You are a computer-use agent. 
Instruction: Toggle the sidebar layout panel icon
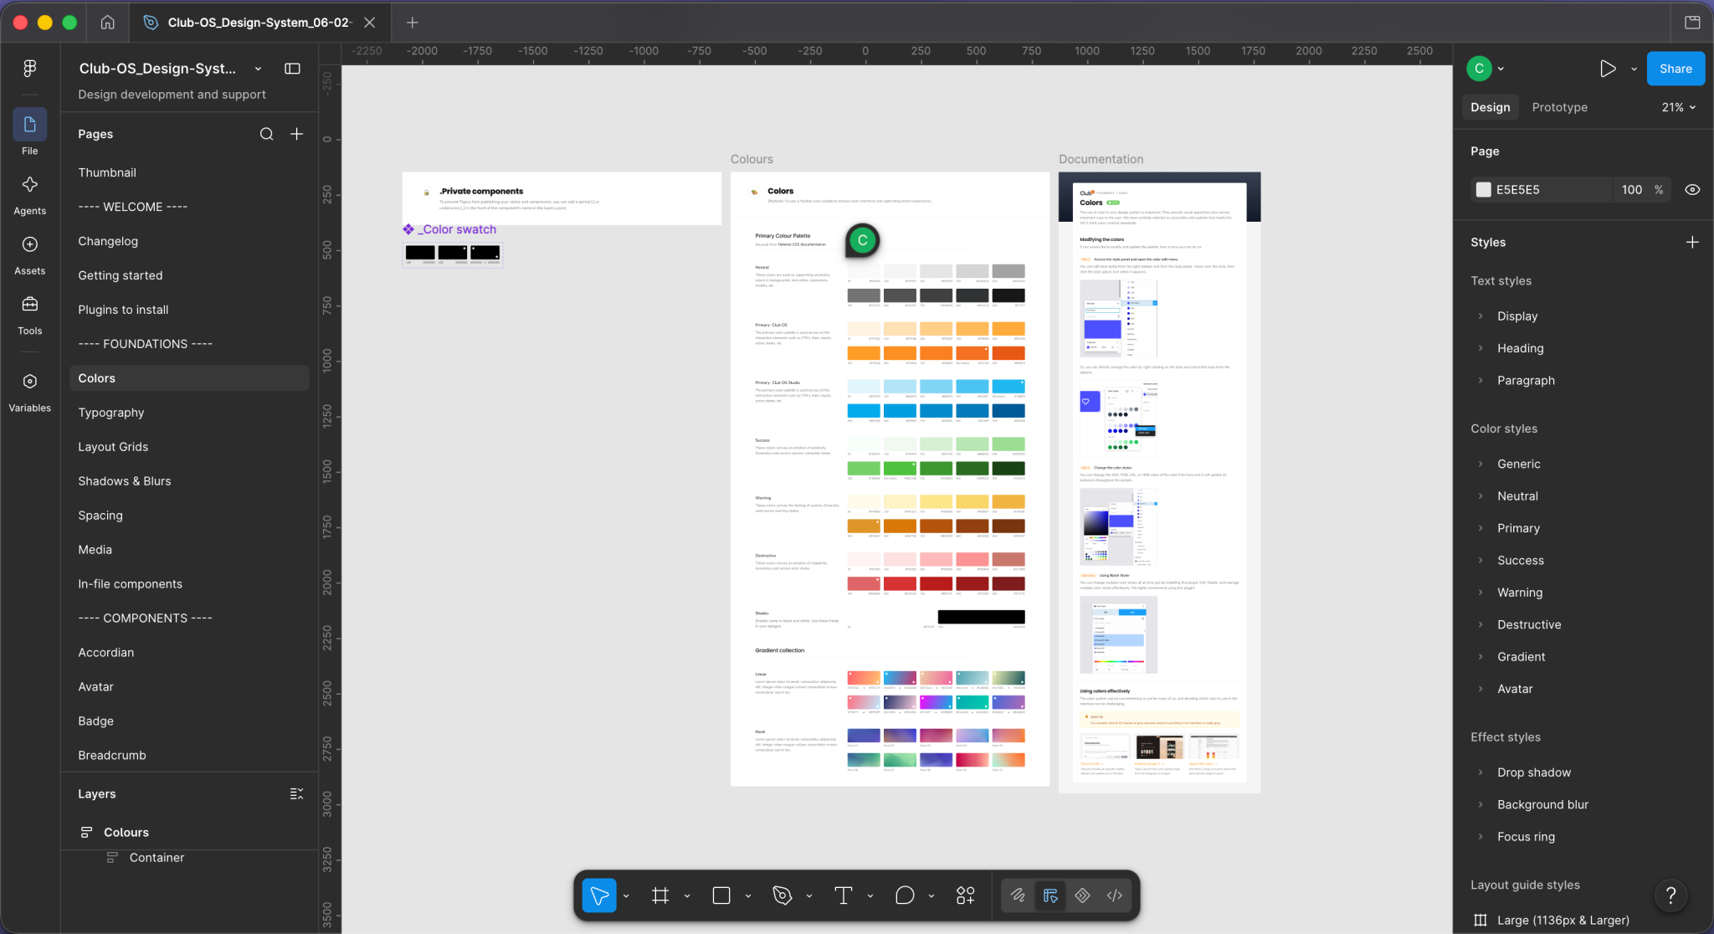click(x=292, y=69)
